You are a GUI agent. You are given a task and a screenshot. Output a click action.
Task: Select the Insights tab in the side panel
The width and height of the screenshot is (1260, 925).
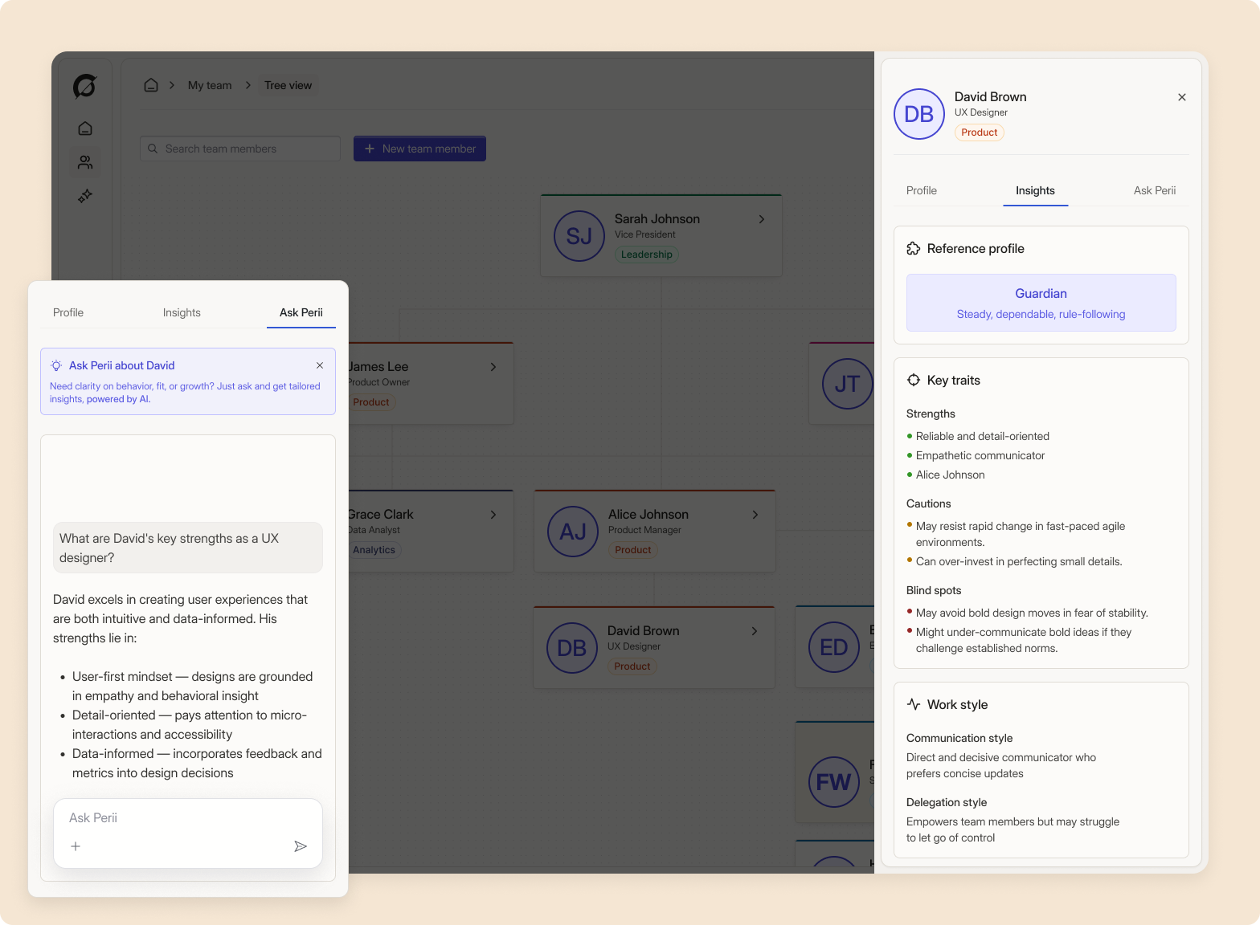click(x=1035, y=190)
